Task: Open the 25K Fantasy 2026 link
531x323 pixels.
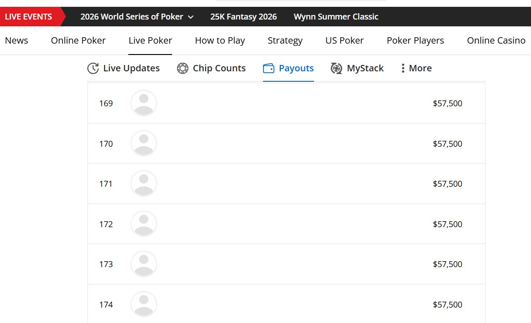Action: pyautogui.click(x=243, y=16)
